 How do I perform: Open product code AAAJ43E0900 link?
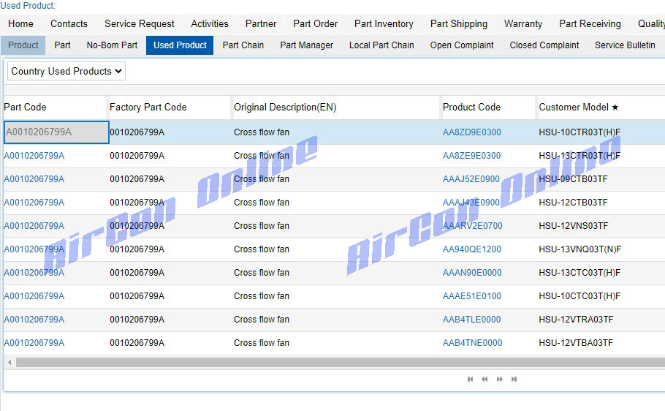tap(471, 202)
